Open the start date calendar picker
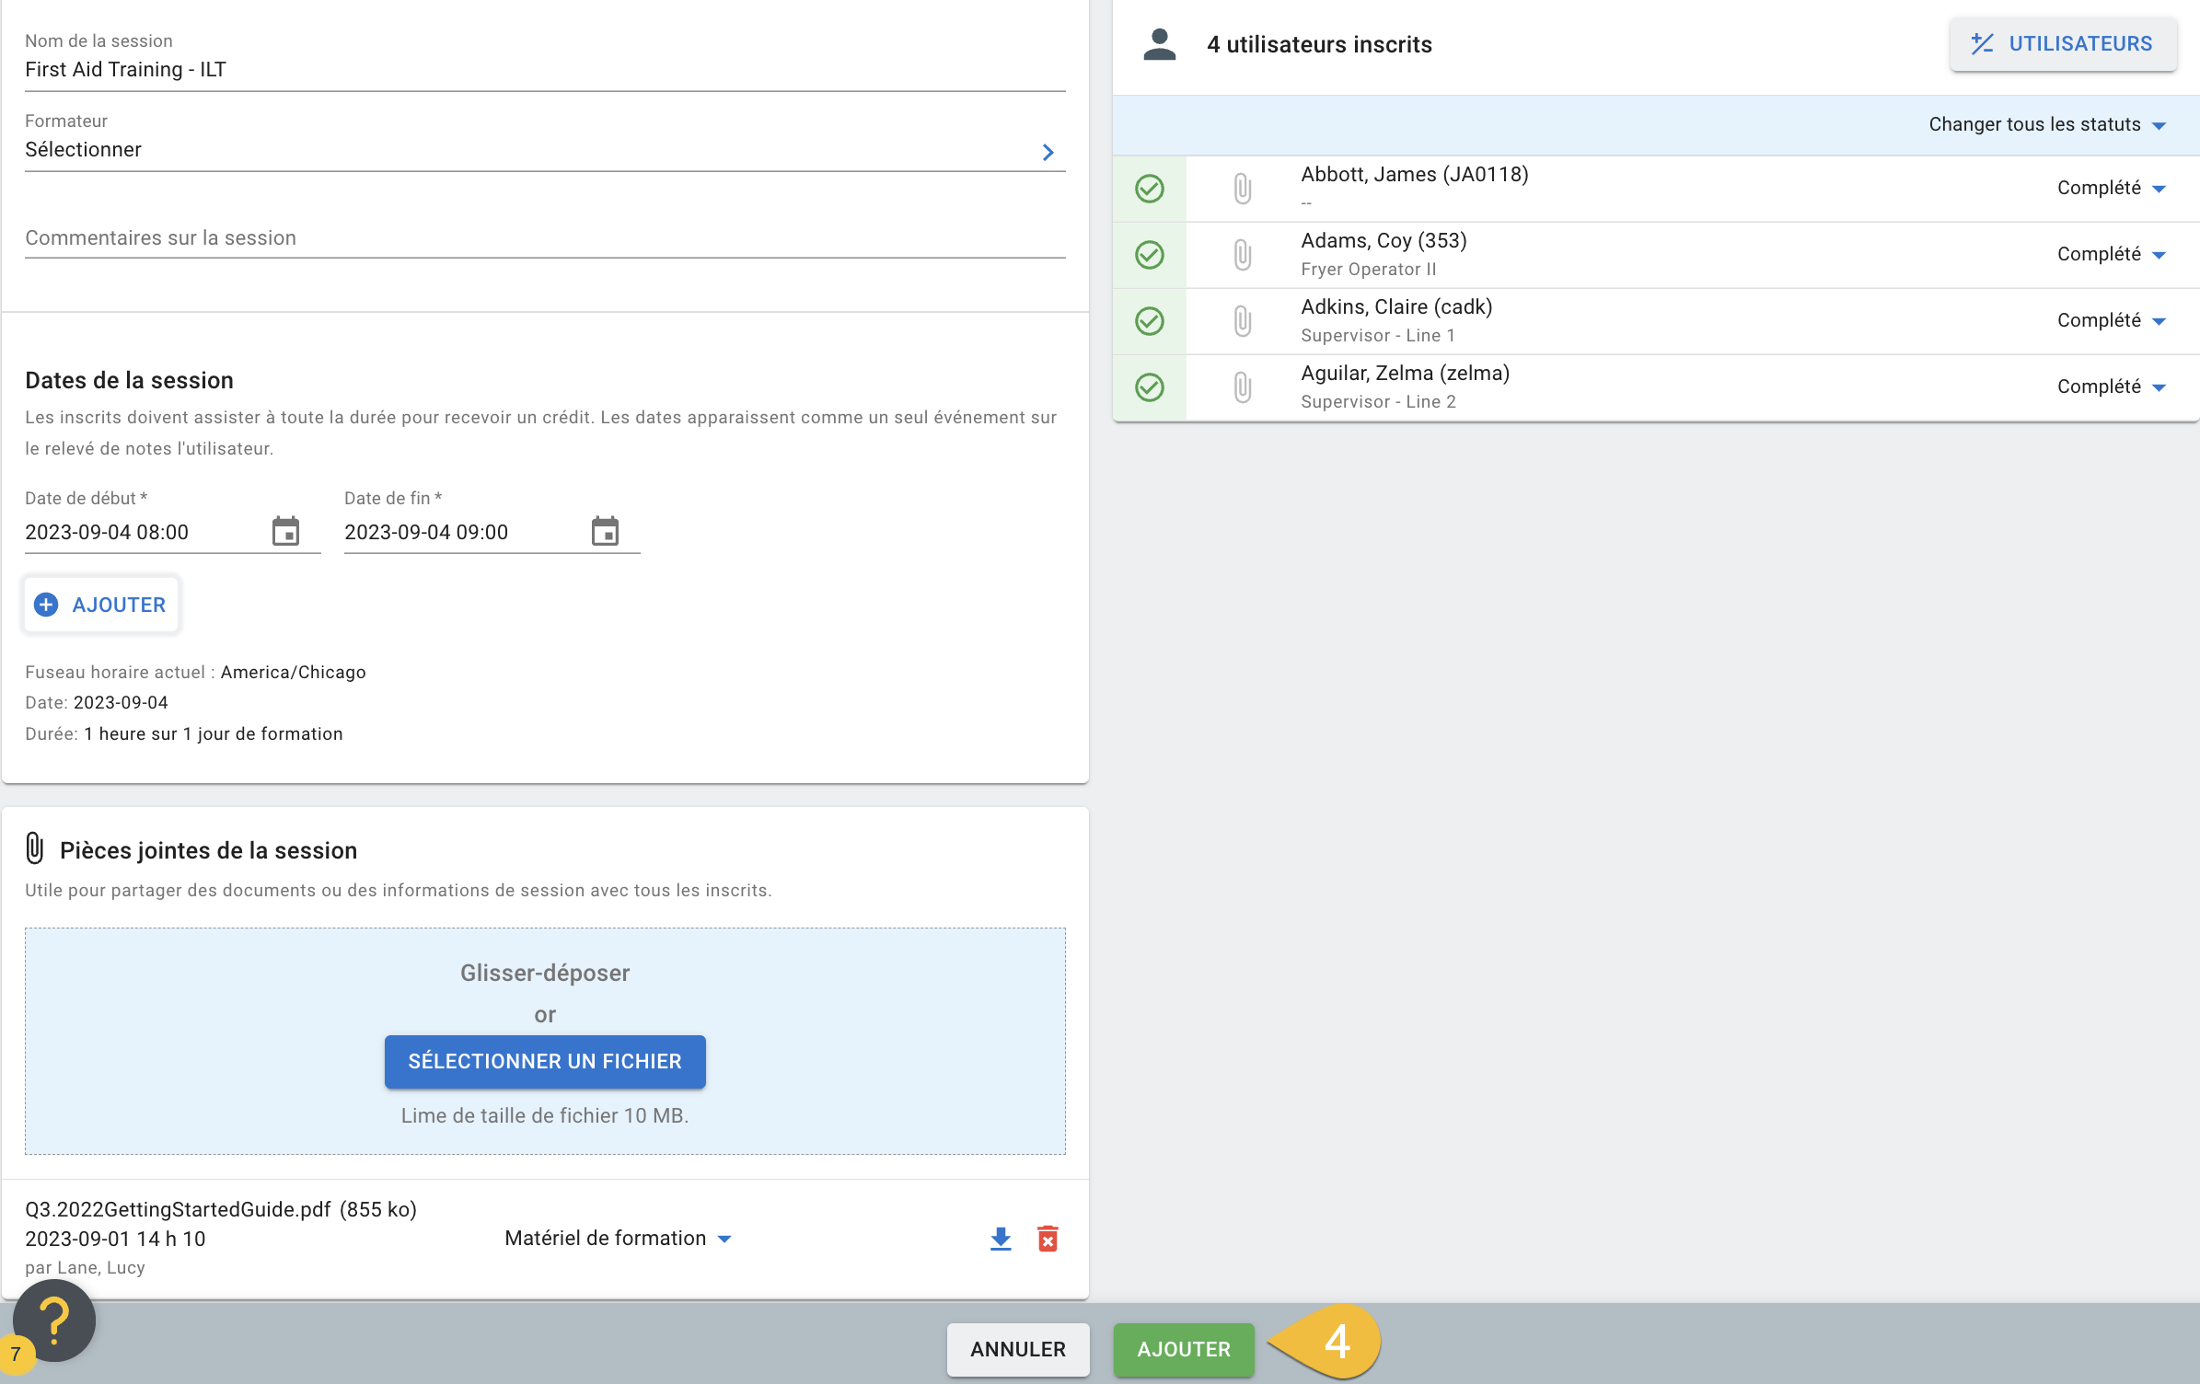 pos(285,532)
